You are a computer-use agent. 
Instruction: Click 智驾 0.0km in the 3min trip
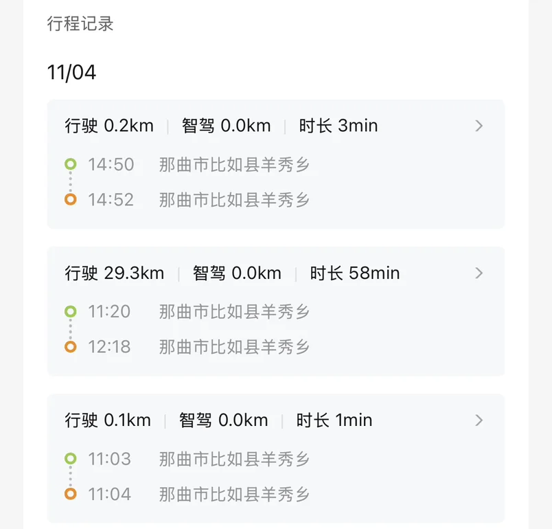tap(226, 126)
